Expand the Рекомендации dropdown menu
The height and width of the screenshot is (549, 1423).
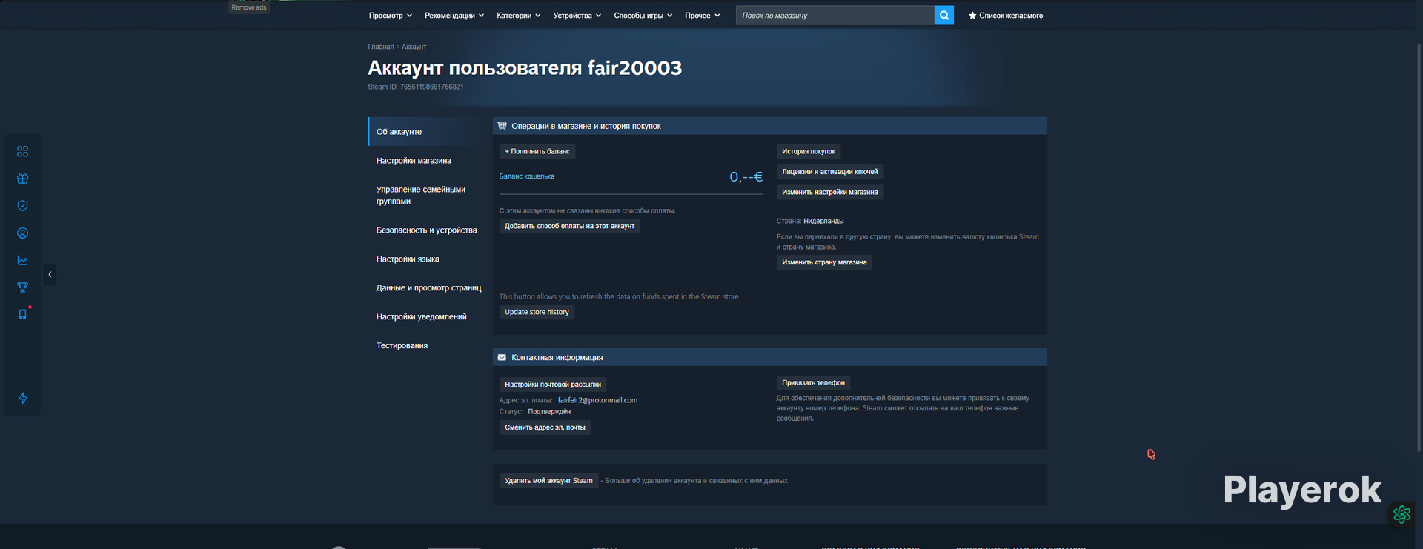[454, 16]
